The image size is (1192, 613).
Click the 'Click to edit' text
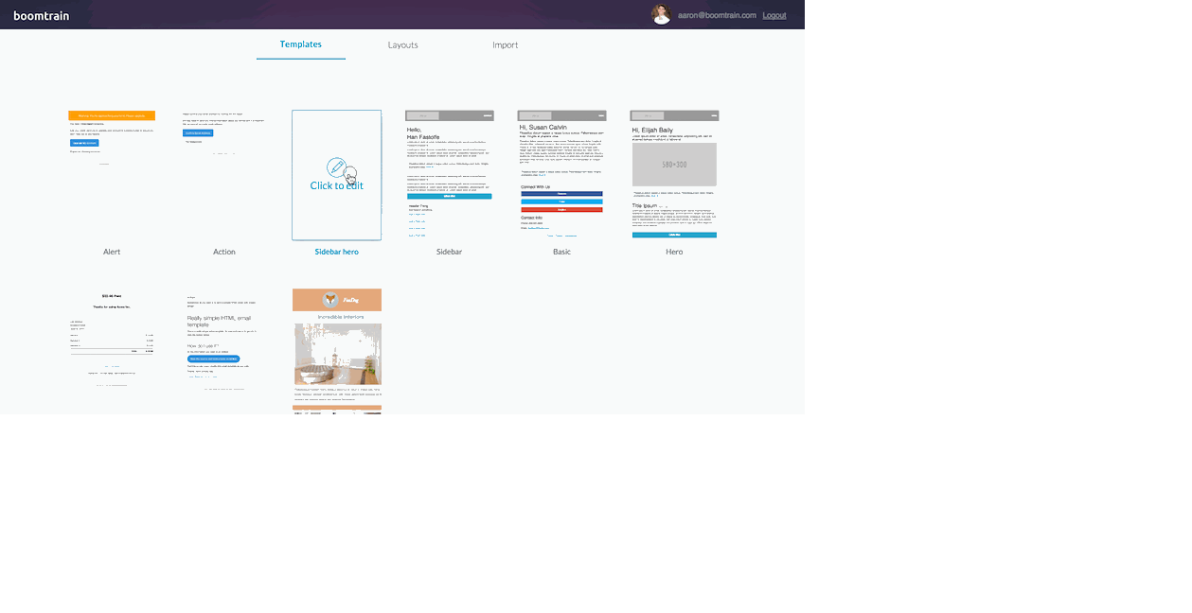tap(336, 186)
